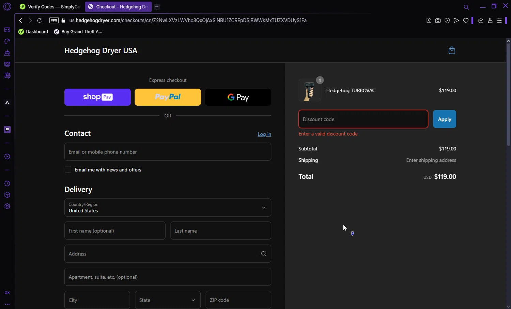This screenshot has width=511, height=309.
Task: Click the Apply discount button
Action: click(x=445, y=119)
